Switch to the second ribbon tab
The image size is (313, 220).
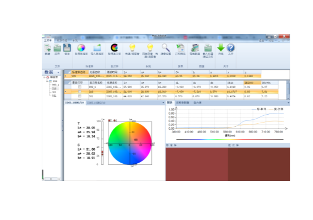62,41
